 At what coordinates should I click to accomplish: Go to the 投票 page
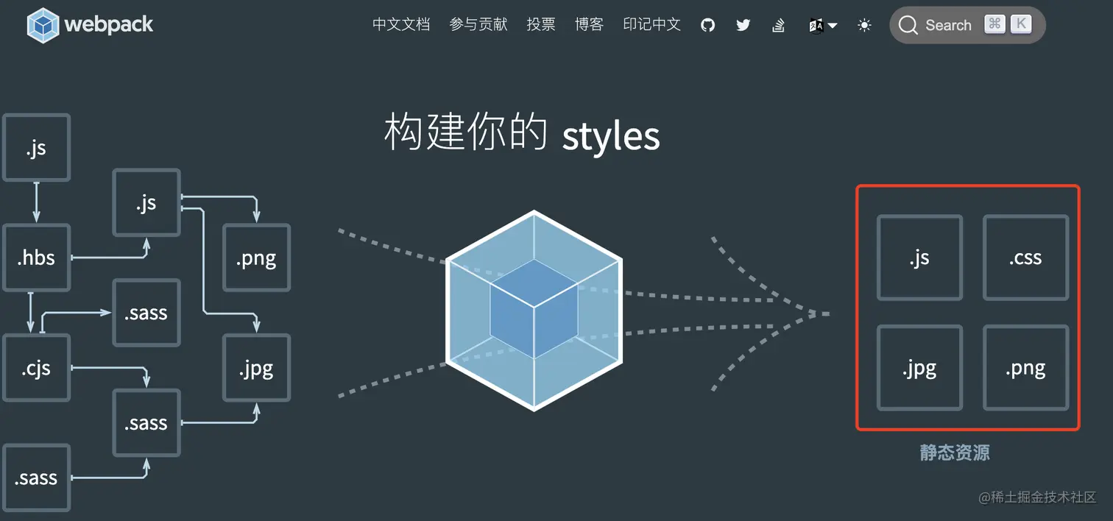click(541, 24)
